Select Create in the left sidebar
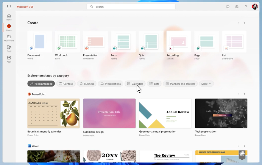 pyautogui.click(x=9, y=28)
